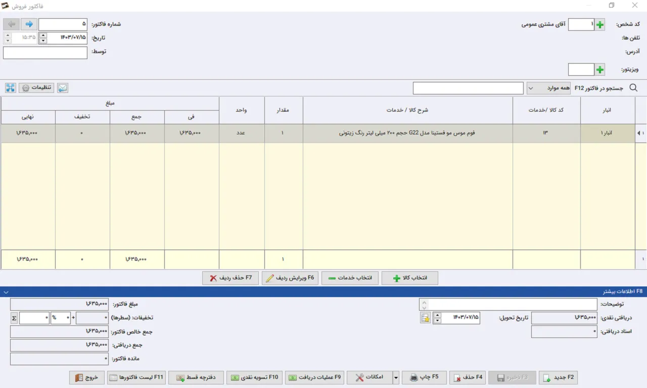This screenshot has width=647, height=388.
Task: Click انتخاب کالا to add a product
Action: (x=410, y=278)
